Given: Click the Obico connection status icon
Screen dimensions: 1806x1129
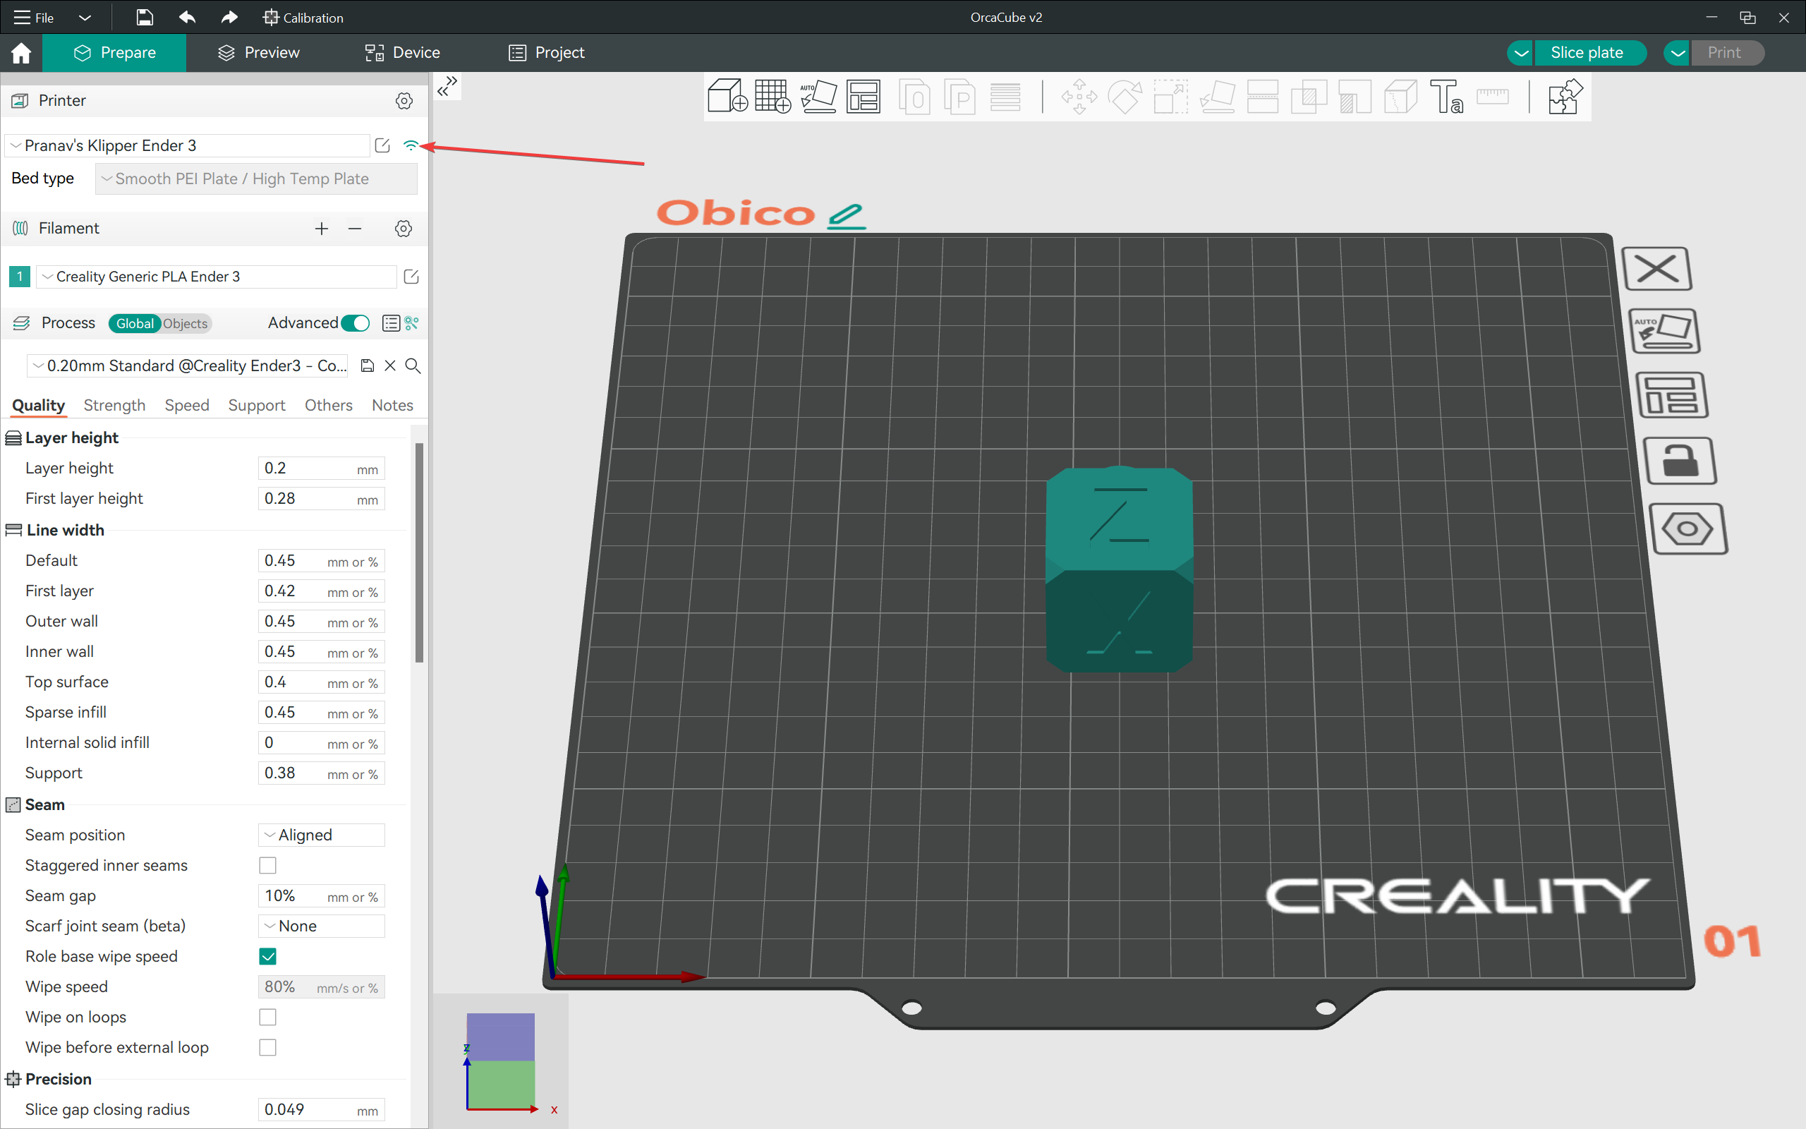Looking at the screenshot, I should [x=415, y=145].
